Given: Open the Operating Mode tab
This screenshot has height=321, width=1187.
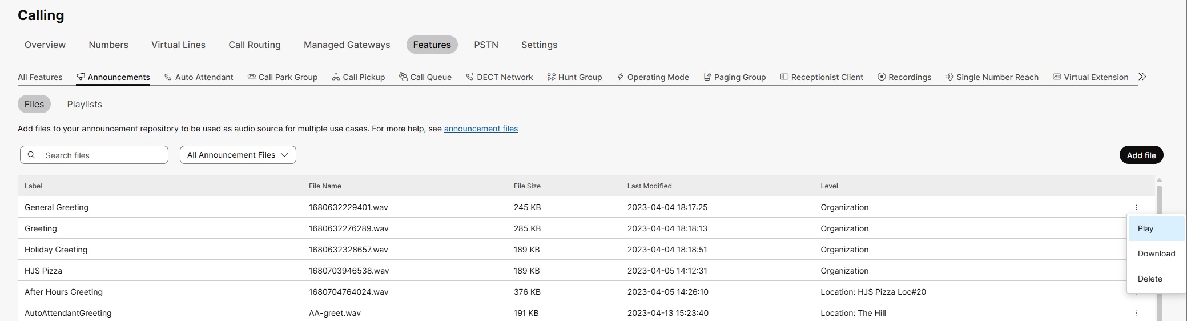Looking at the screenshot, I should point(653,77).
